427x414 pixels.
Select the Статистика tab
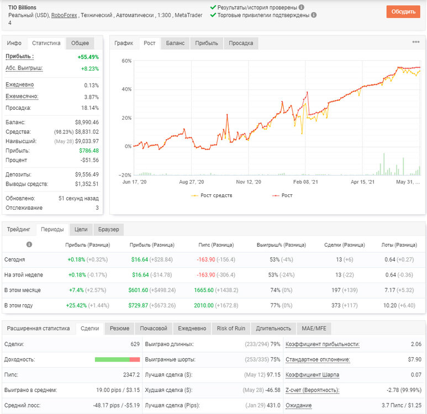pos(46,43)
